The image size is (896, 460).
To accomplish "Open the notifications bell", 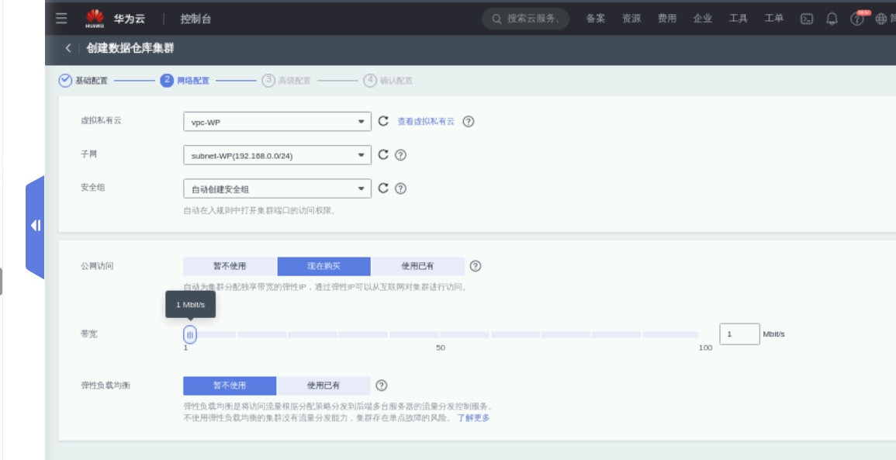I will pos(832,19).
